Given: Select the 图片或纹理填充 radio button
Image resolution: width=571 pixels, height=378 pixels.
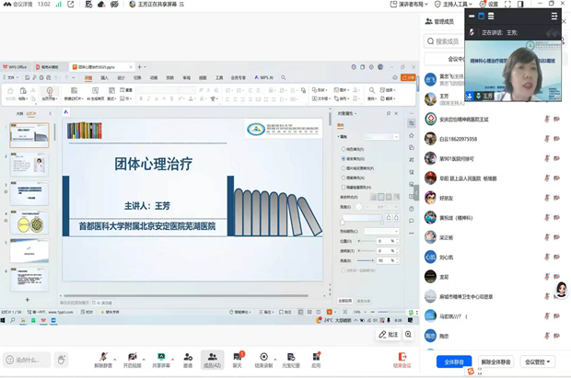Looking at the screenshot, I should point(343,168).
